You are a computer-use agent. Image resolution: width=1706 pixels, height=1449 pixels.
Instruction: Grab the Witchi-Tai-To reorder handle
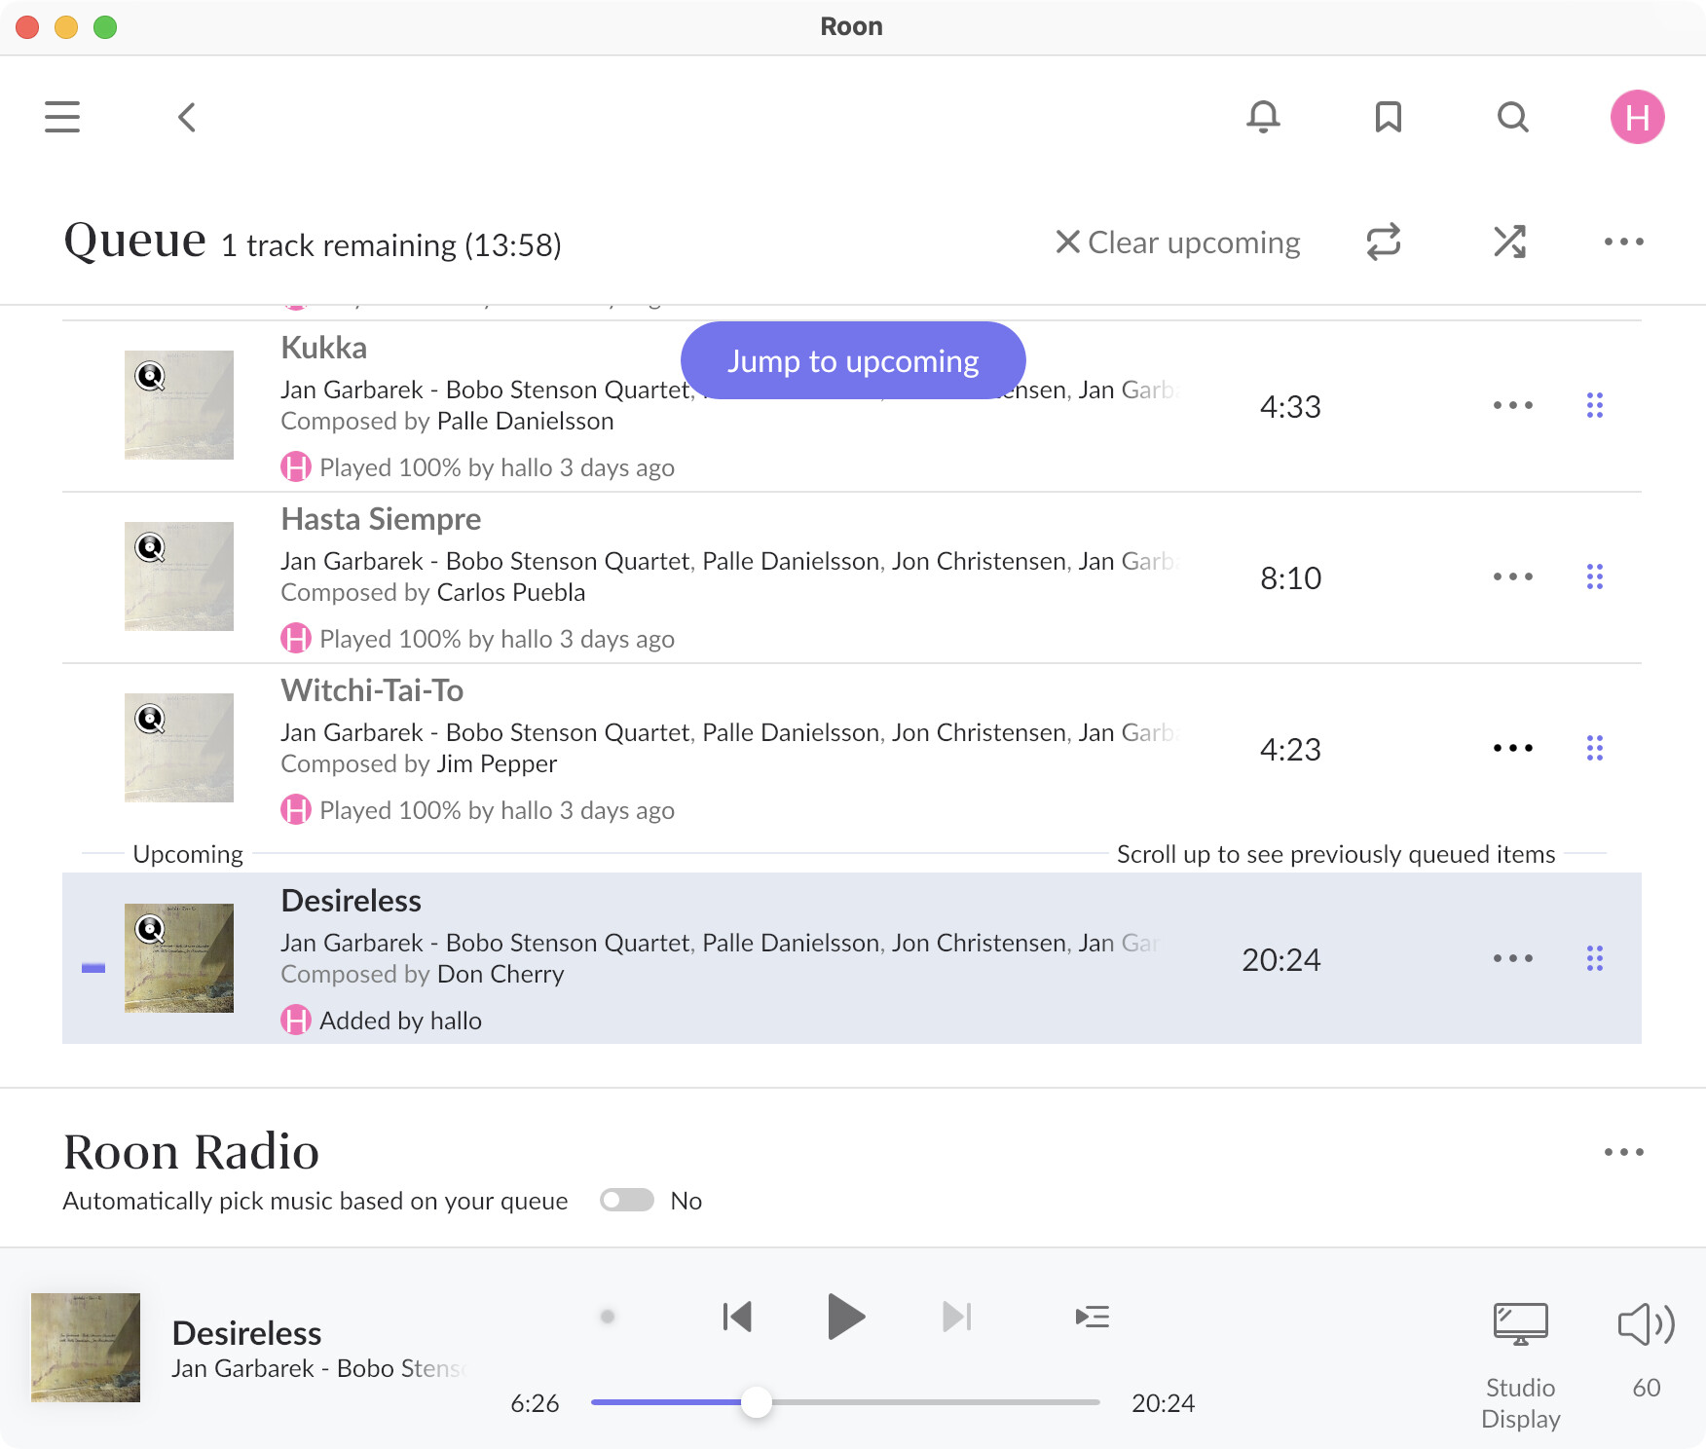(1594, 748)
